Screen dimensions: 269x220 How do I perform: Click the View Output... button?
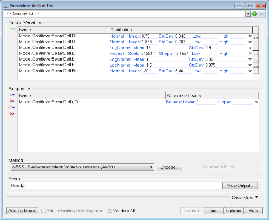pos(240,186)
